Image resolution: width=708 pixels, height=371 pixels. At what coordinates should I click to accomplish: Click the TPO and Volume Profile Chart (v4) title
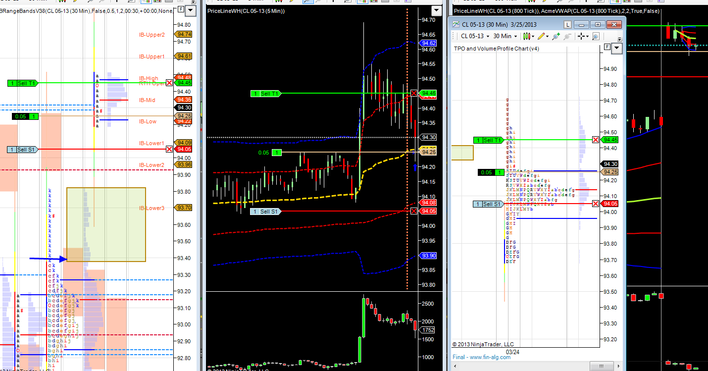pos(497,49)
